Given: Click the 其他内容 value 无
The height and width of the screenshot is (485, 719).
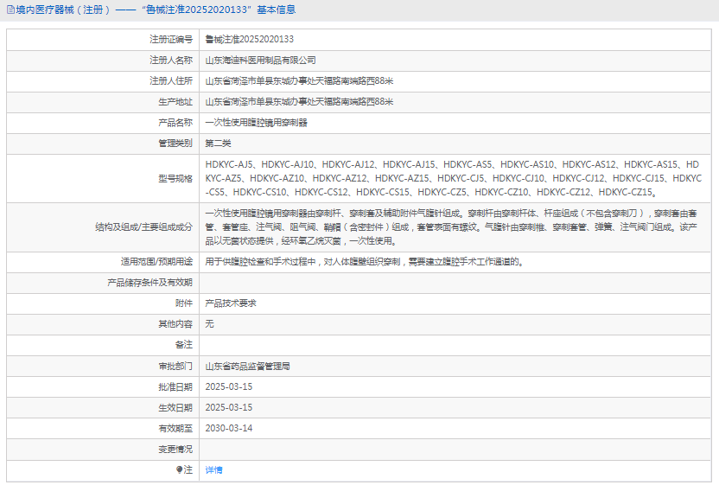Looking at the screenshot, I should coord(209,324).
